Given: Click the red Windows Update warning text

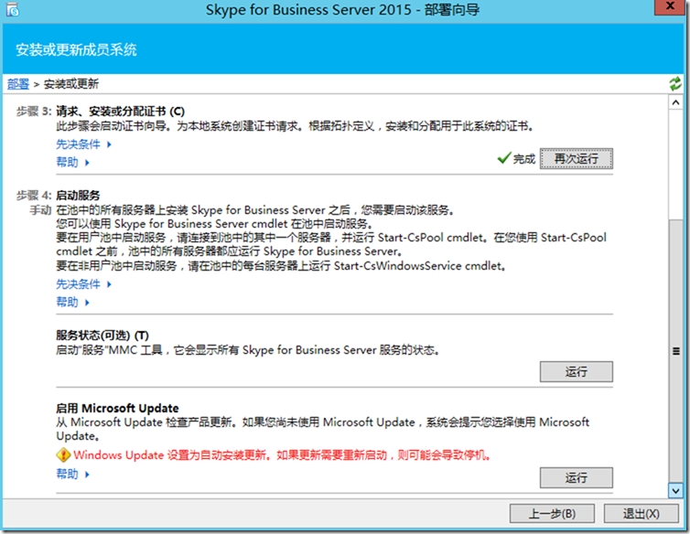Looking at the screenshot, I should (282, 454).
